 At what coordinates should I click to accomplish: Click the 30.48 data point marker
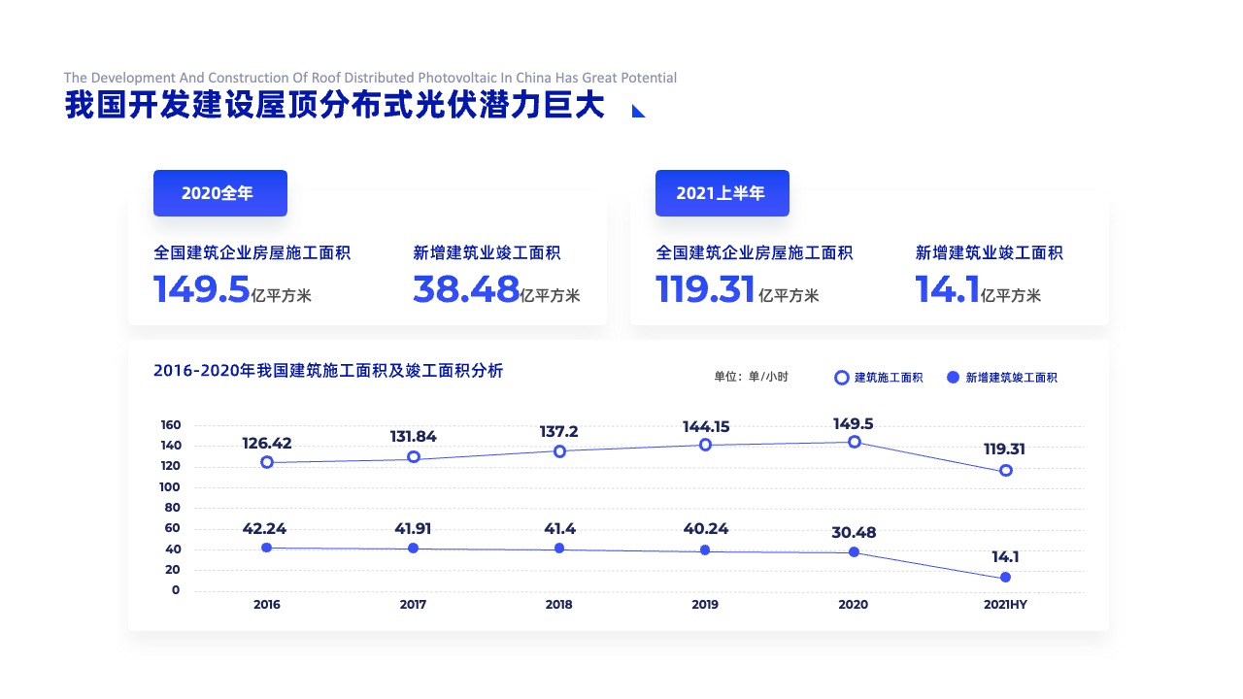tap(855, 551)
